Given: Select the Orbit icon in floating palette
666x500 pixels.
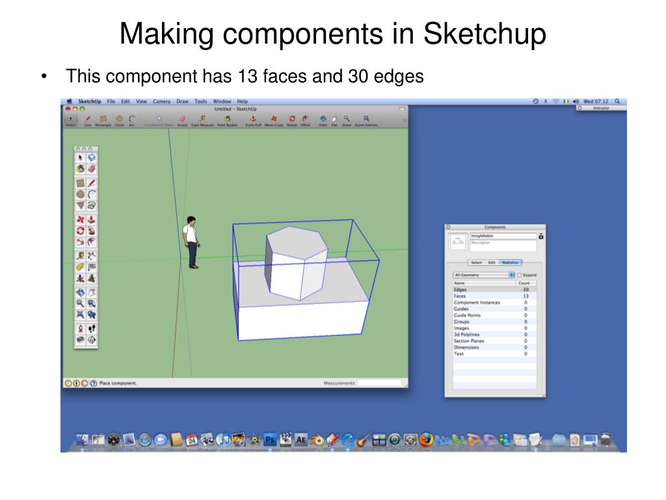Looking at the screenshot, I should click(x=80, y=292).
